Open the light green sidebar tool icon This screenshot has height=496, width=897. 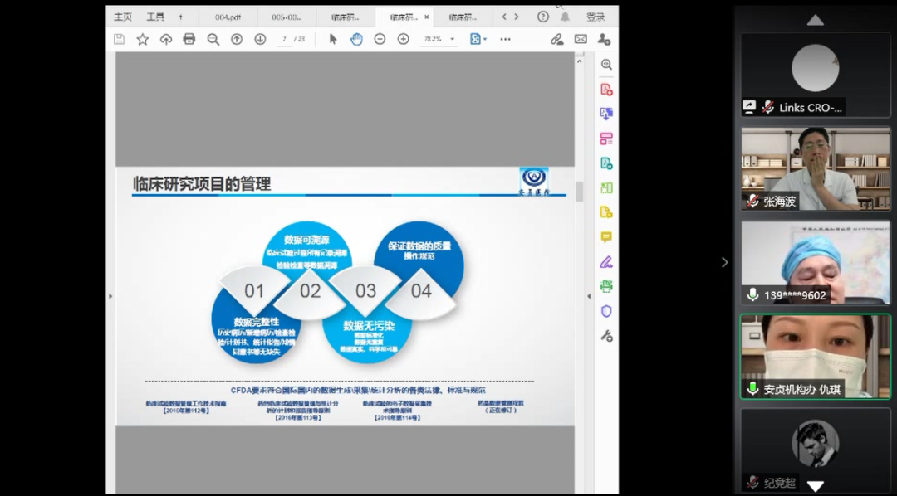click(606, 188)
